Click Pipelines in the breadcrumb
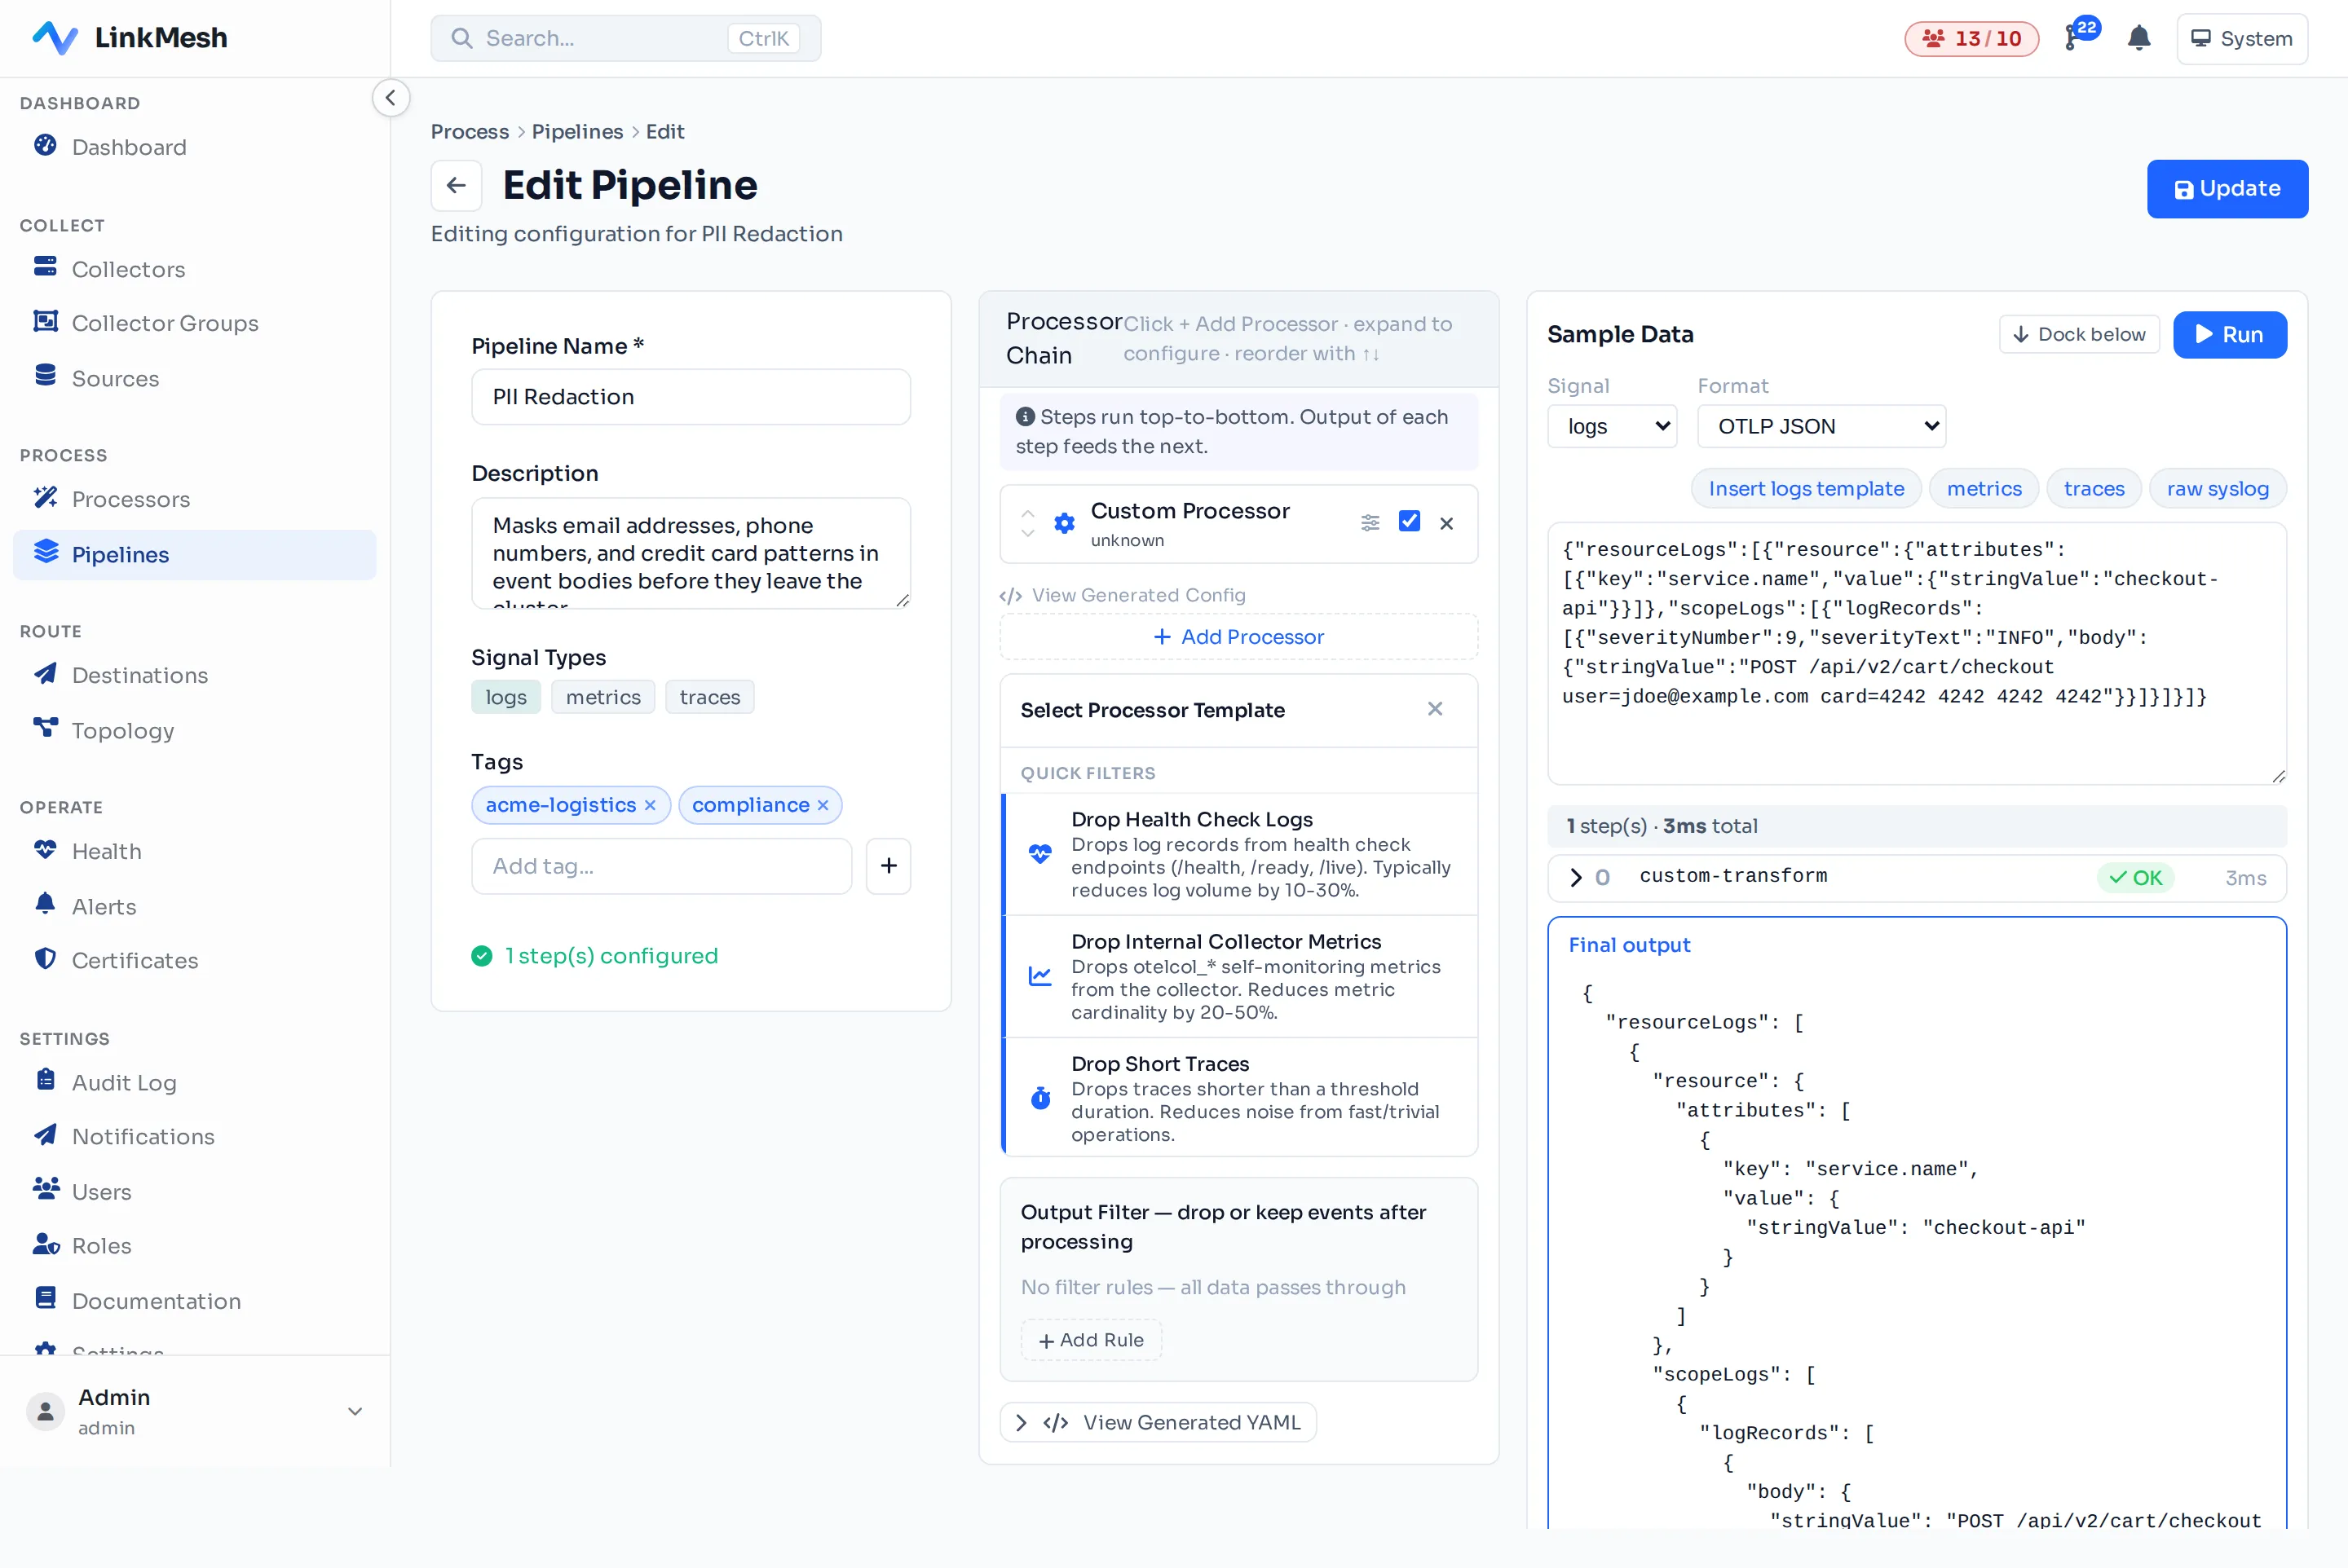The image size is (2348, 1568). 577,132
